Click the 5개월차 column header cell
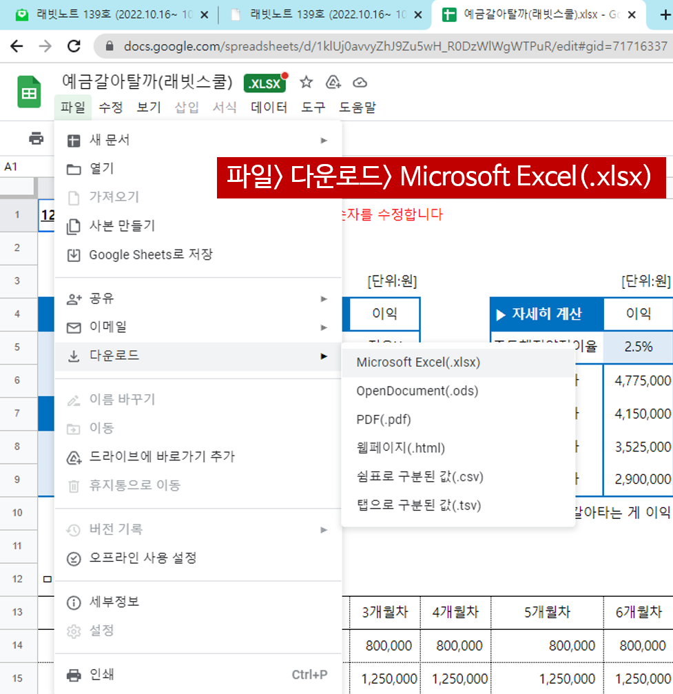Image resolution: width=673 pixels, height=694 pixels. coord(548,613)
